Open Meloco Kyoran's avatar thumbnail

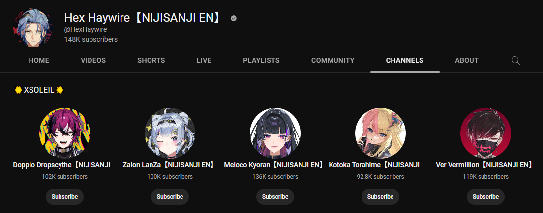[x=275, y=133]
